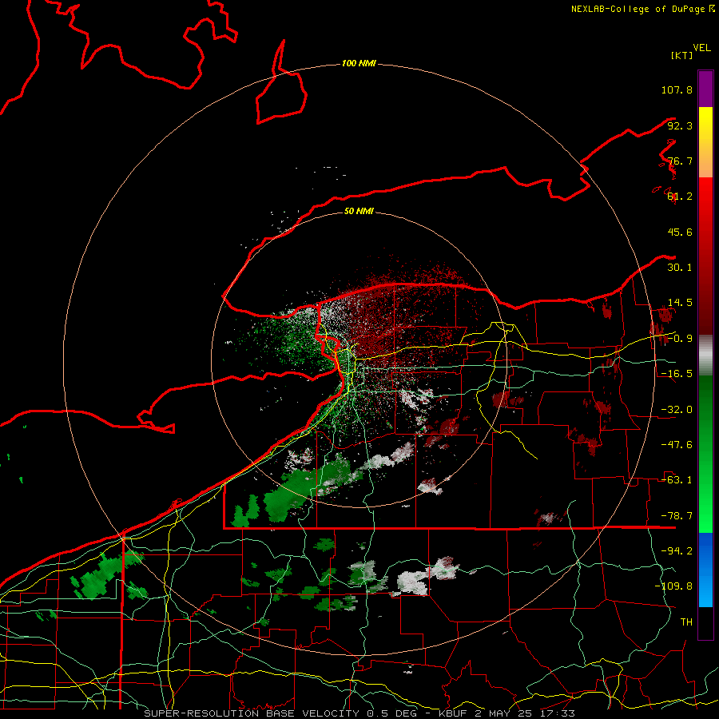The width and height of the screenshot is (719, 719).
Task: Pick the gray near-zero colorbar segment
Action: (x=705, y=356)
